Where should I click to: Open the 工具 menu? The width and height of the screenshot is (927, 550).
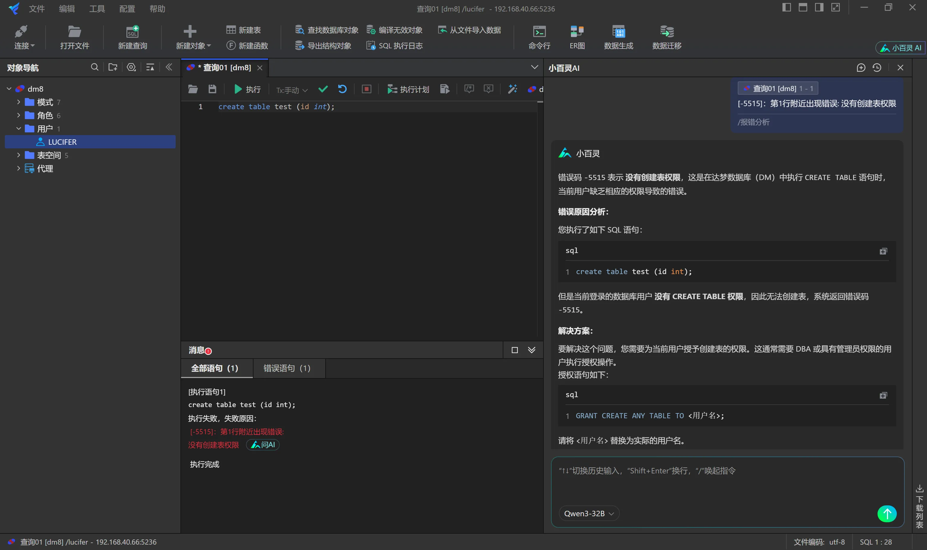coord(97,8)
